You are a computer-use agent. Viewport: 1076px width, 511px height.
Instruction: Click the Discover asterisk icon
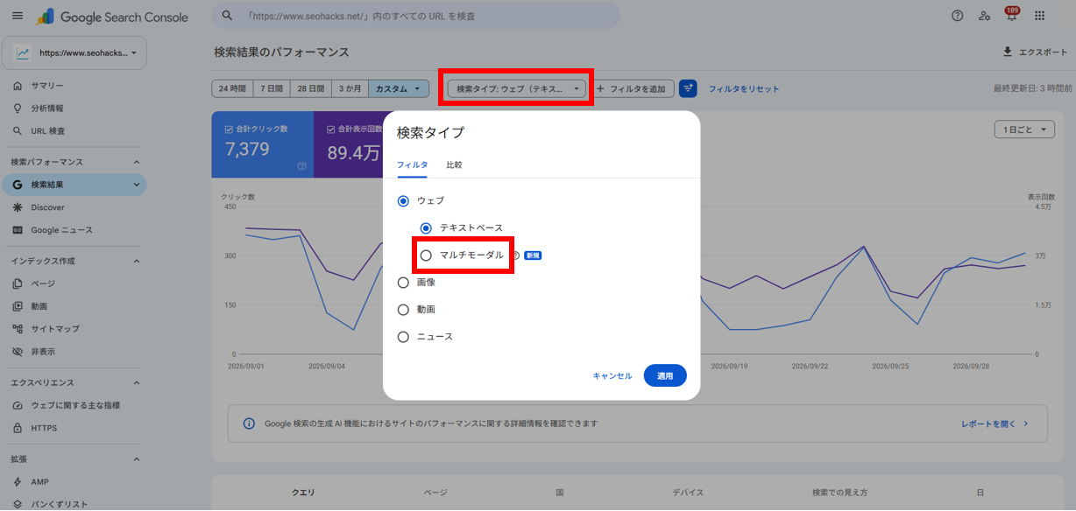click(x=18, y=207)
